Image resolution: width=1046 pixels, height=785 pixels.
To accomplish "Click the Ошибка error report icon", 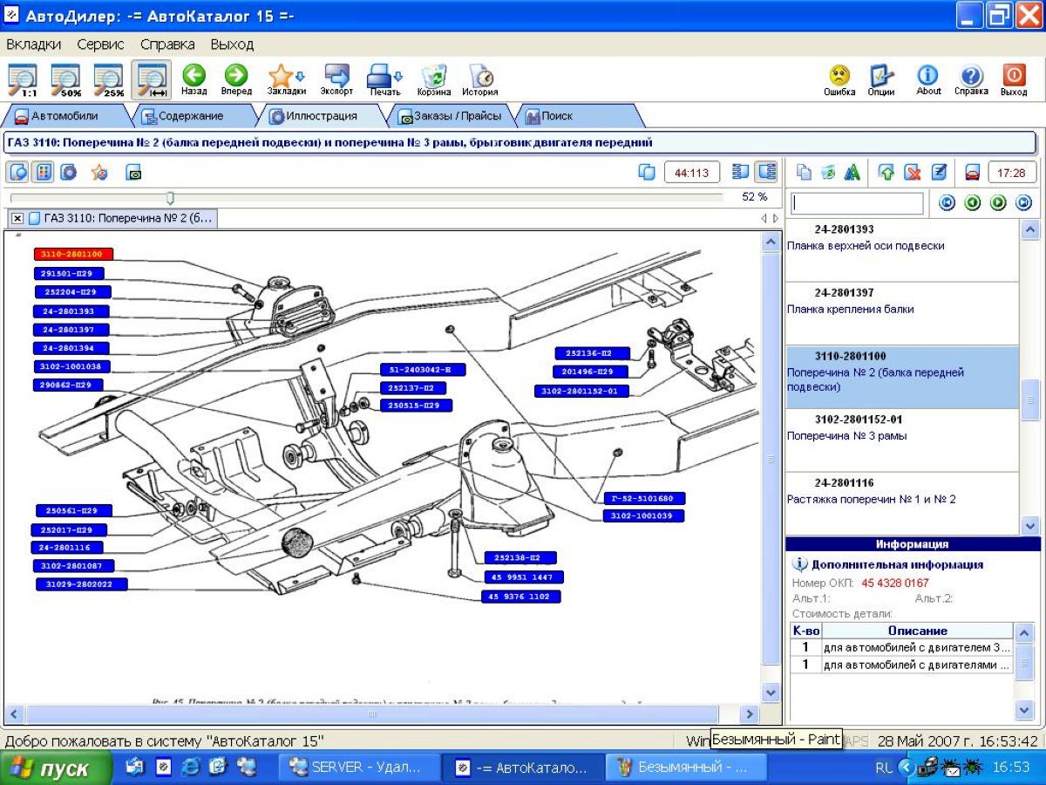I will [x=839, y=79].
